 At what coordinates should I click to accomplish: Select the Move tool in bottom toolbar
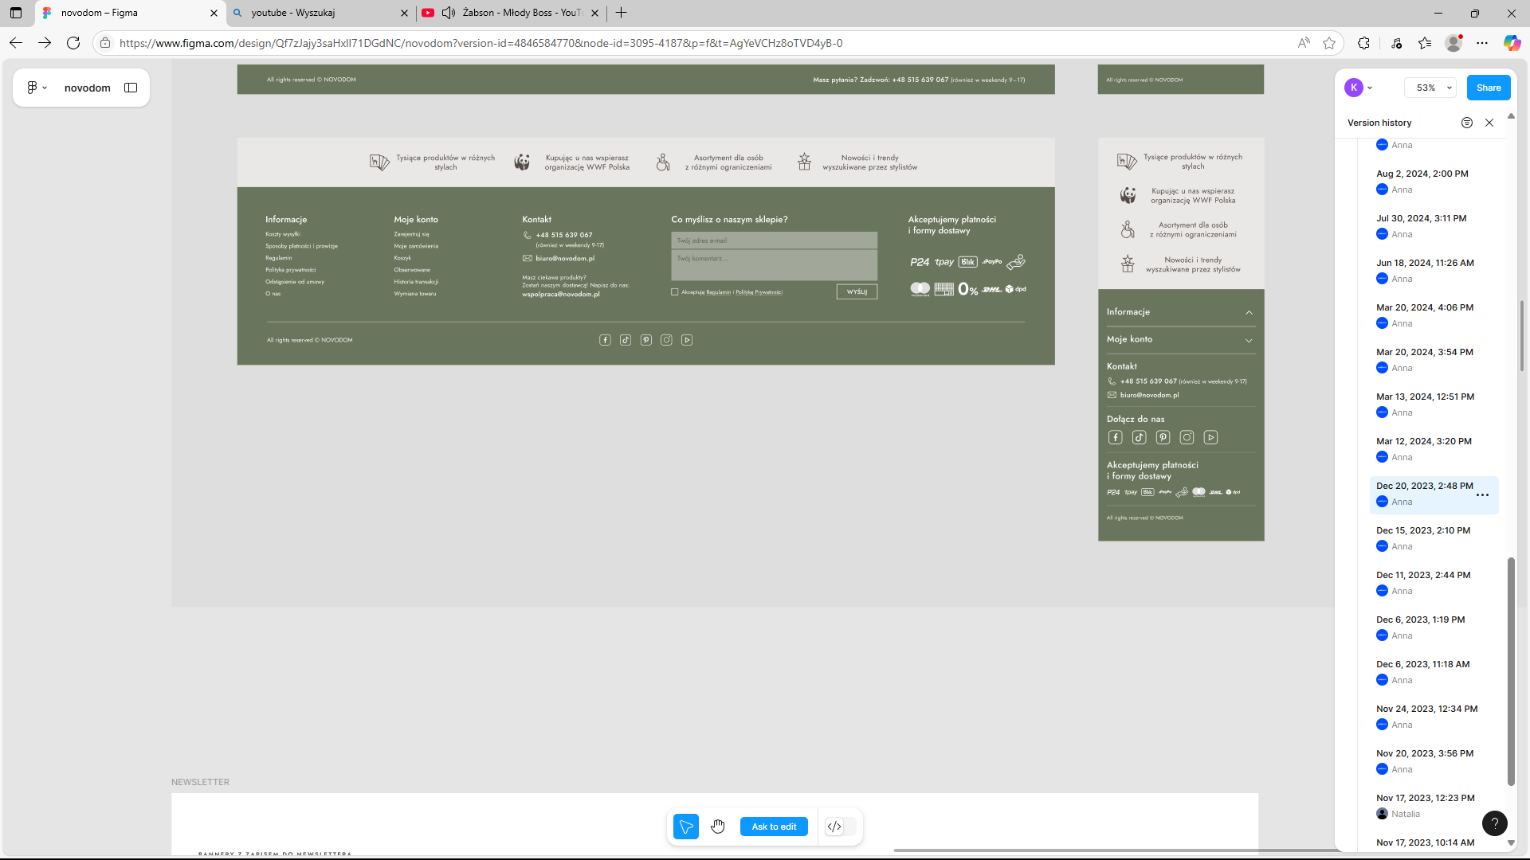click(x=685, y=827)
